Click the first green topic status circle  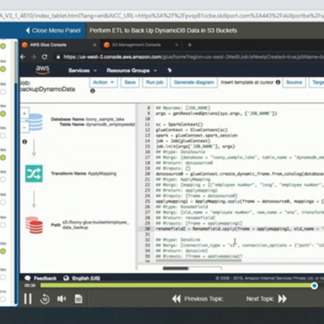point(3,46)
